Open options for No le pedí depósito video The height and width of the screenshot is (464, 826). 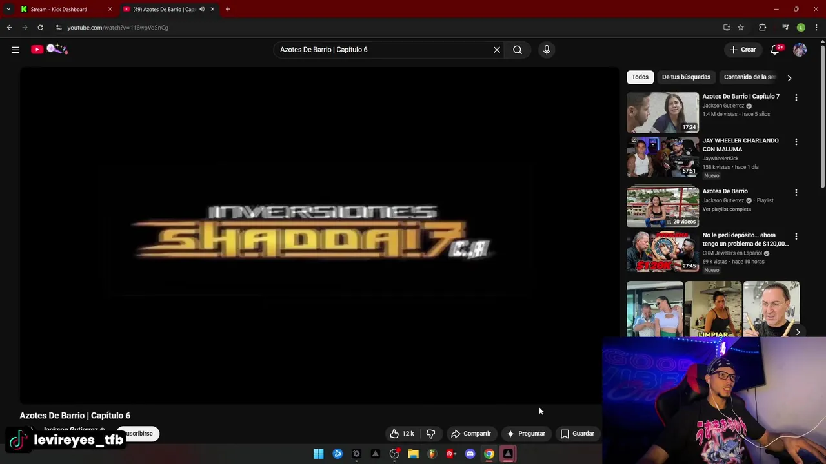[796, 237]
